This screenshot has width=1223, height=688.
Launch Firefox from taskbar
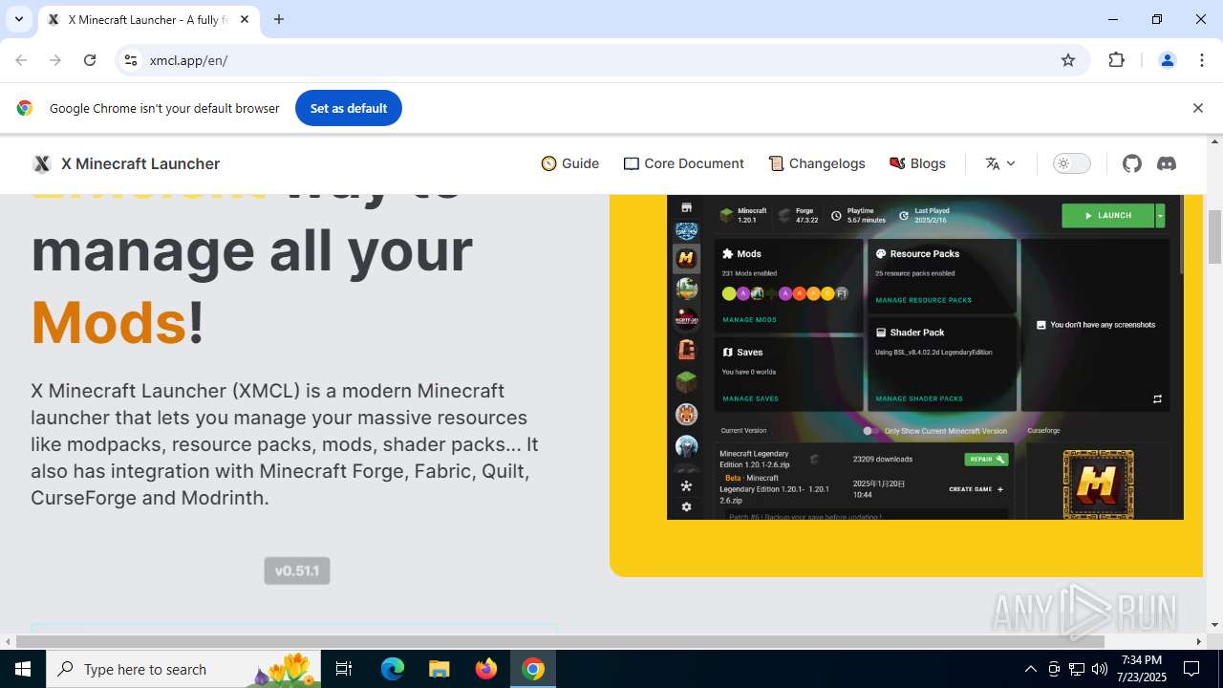tap(486, 669)
